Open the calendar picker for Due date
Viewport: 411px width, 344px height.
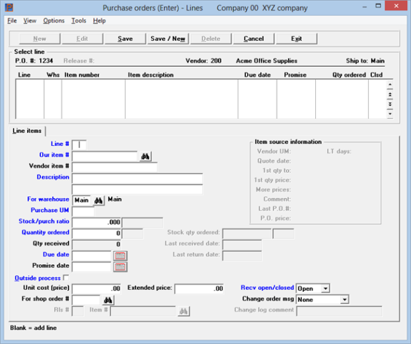(x=120, y=256)
